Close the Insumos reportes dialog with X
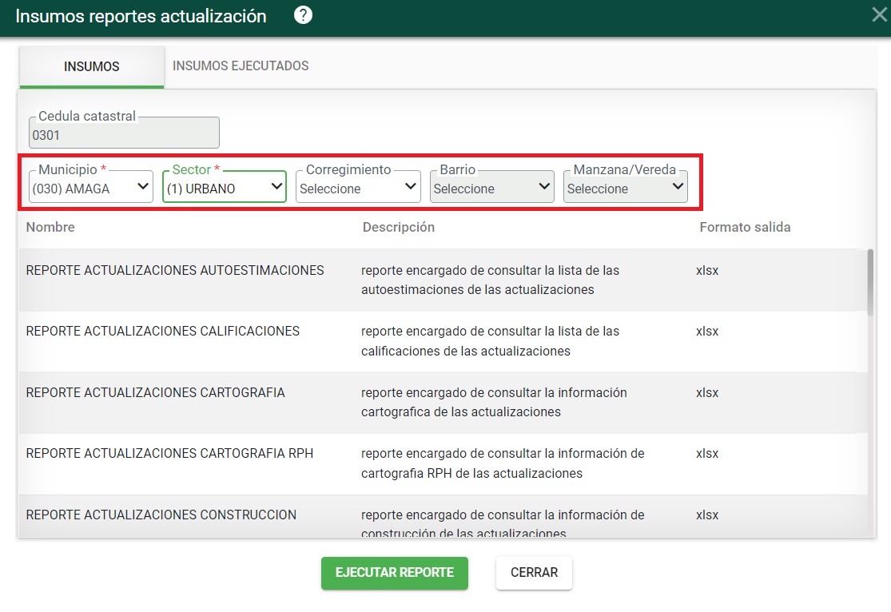This screenshot has width=891, height=612. coord(879,15)
